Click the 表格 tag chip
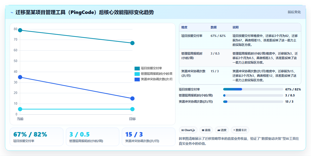 (206, 130)
